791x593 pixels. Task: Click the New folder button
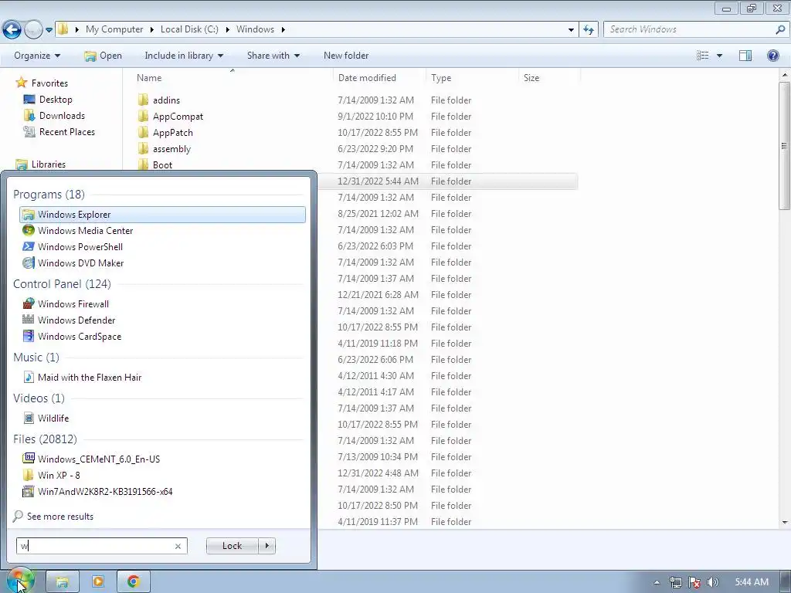[346, 56]
